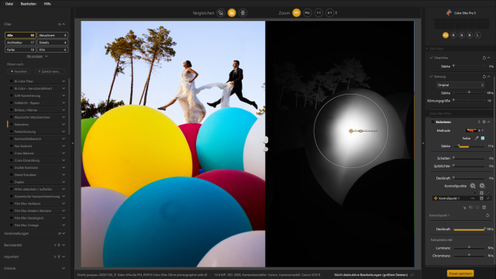The width and height of the screenshot is (496, 279).
Task: Toggle favorite star for Film Efex: Vintage
Action: point(11,226)
